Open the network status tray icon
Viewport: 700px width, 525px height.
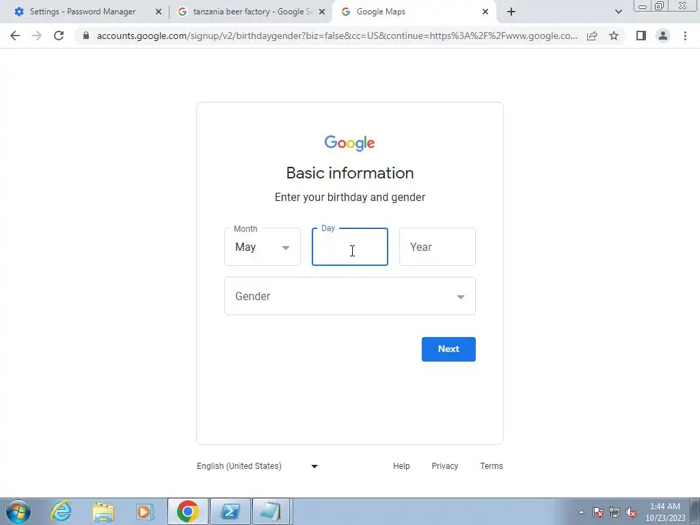615,512
